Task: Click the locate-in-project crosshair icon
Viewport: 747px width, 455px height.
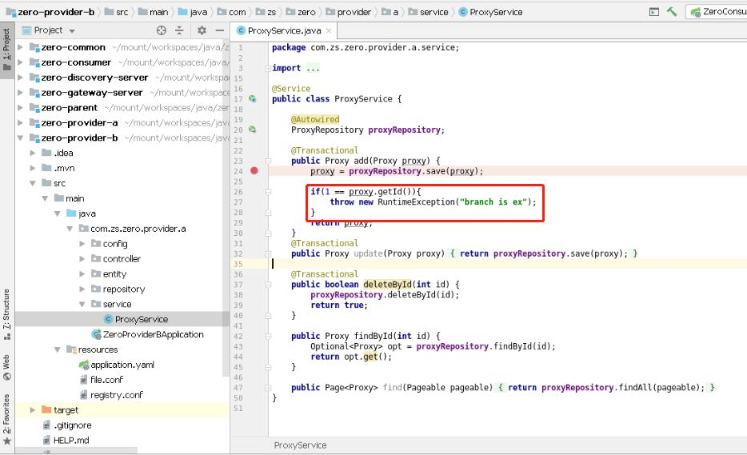Action: 162,30
